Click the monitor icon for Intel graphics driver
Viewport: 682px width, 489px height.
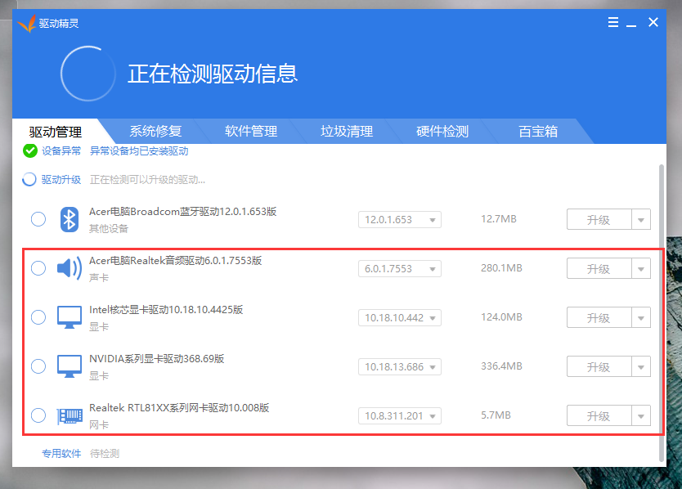click(70, 317)
